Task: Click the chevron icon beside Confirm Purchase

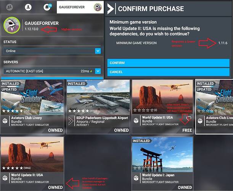Action: 111,9
